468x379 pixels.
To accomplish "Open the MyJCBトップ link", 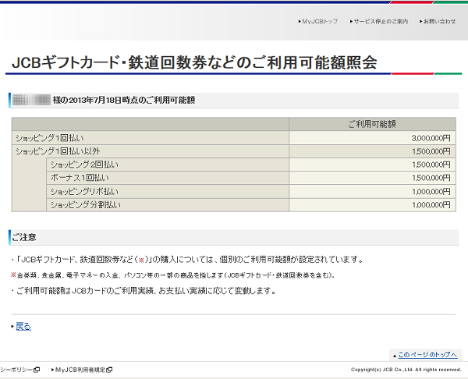I will tap(320, 22).
